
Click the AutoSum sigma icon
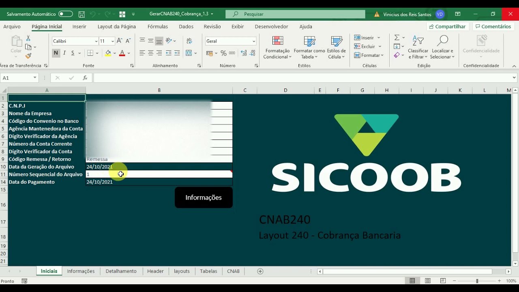click(x=397, y=38)
